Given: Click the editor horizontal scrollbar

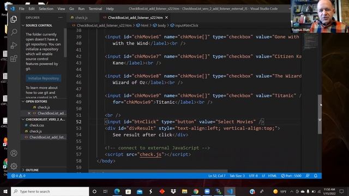Looking at the screenshot, I should click(x=158, y=171).
